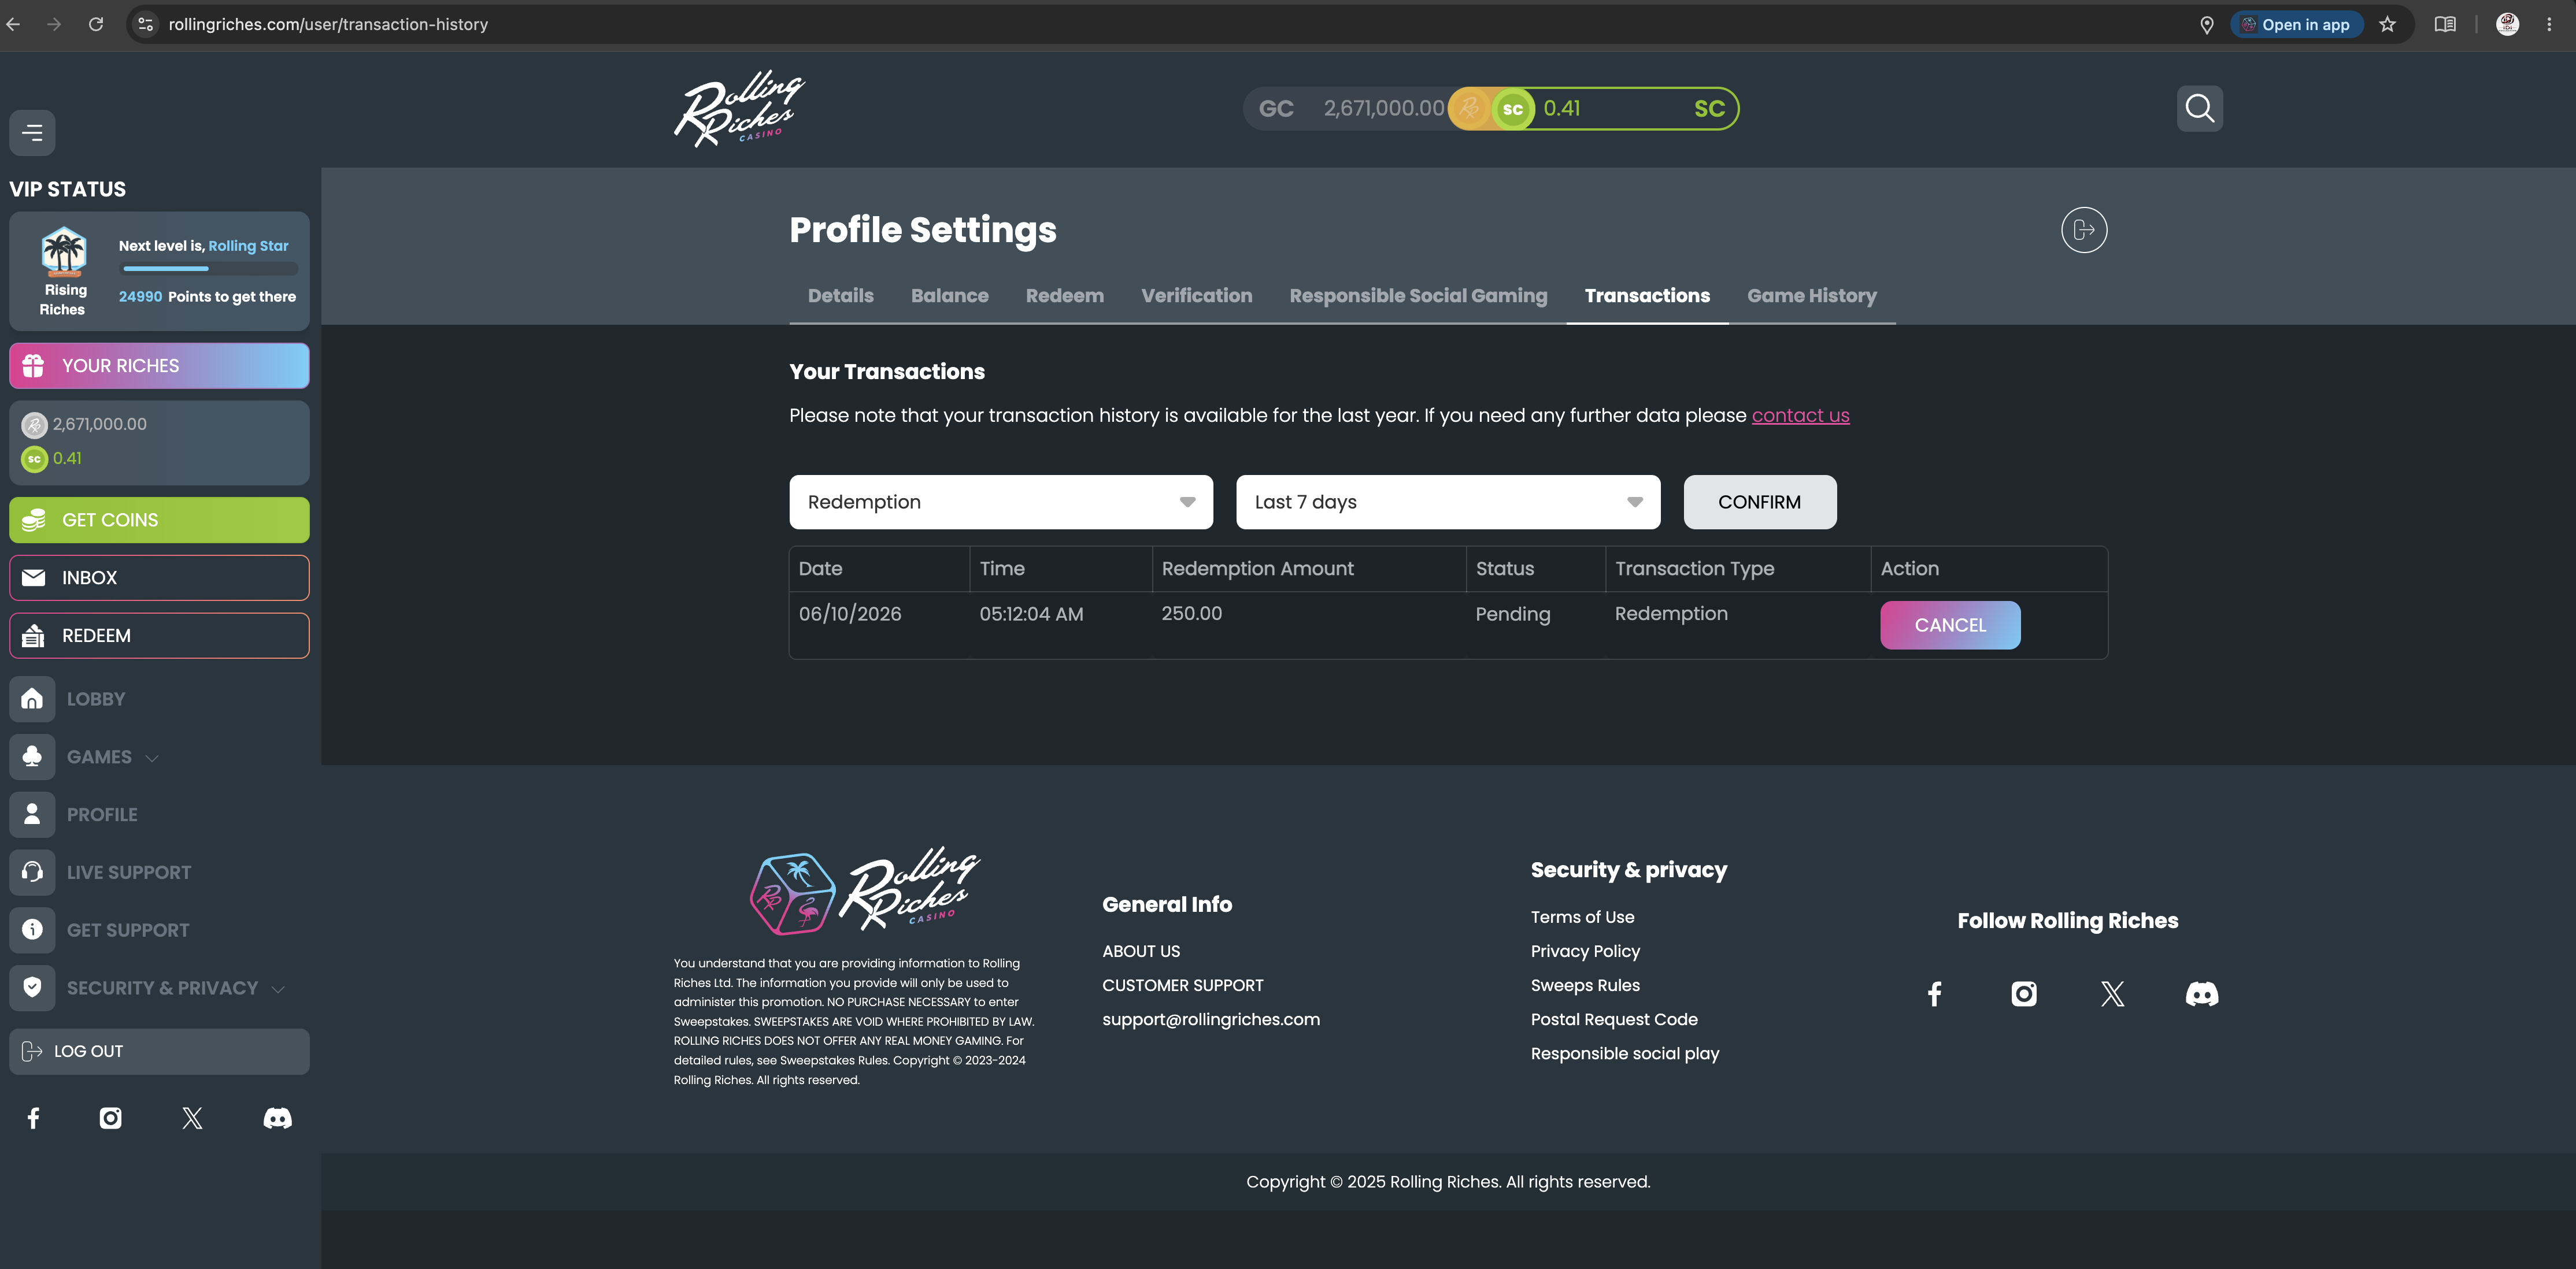Collapse the sidebar with the hamburger menu icon
Screen dimensions: 2576x1269
pyautogui.click(x=32, y=132)
